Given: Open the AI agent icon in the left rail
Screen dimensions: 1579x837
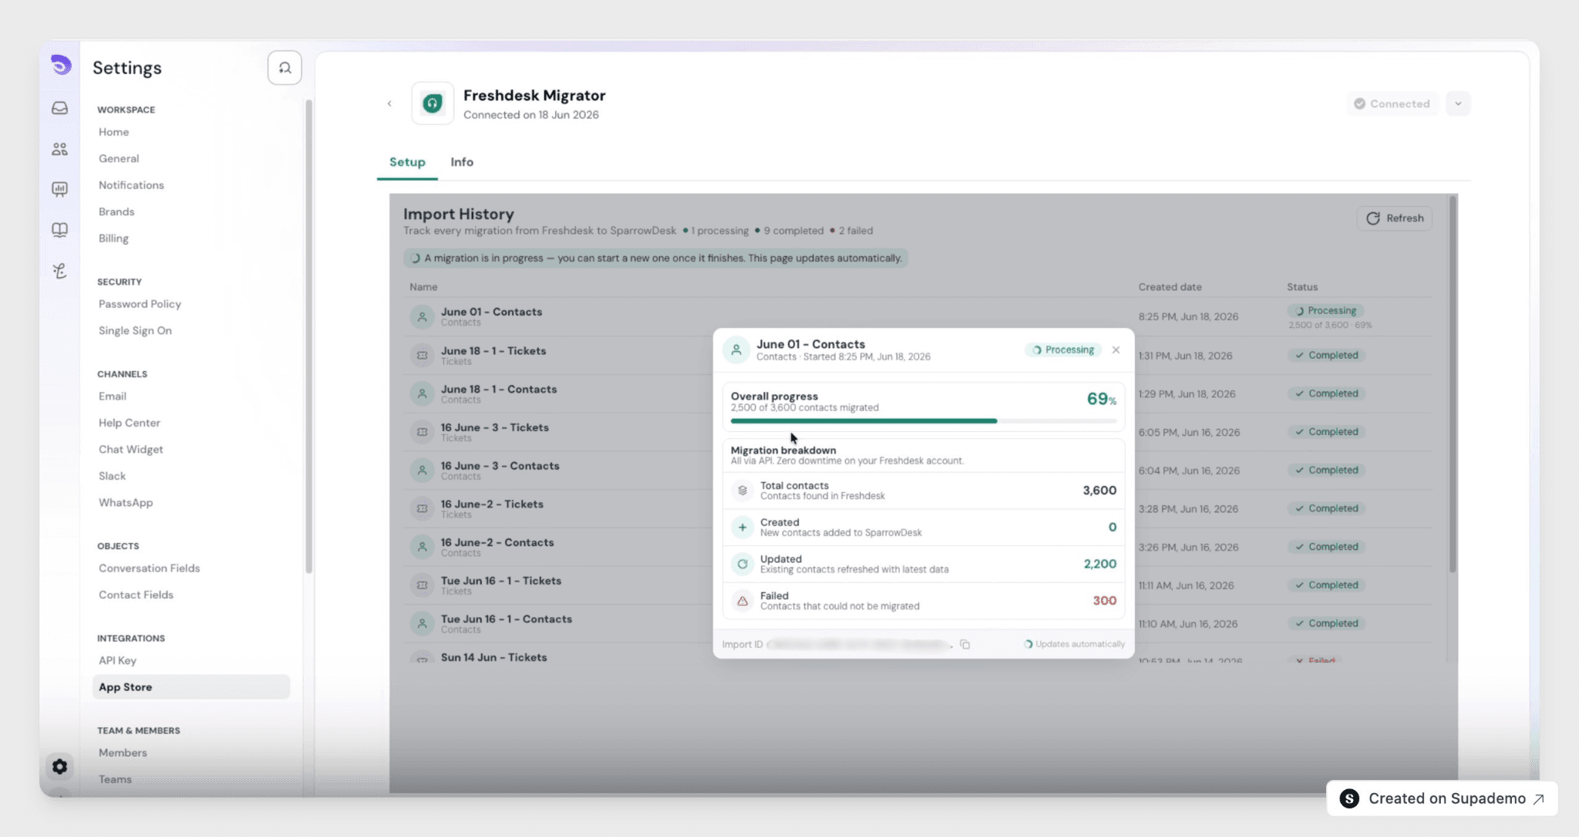Looking at the screenshot, I should click(x=59, y=271).
